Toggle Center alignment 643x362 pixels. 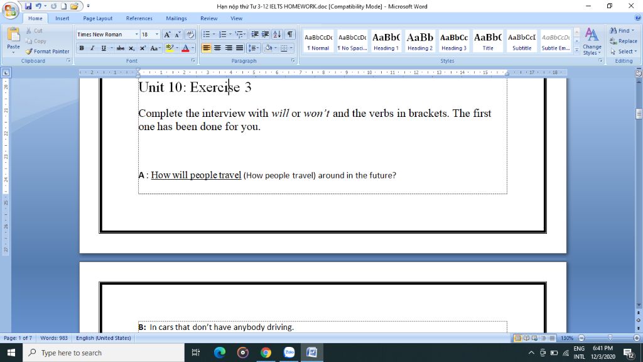217,48
